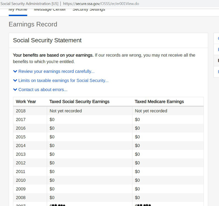Screen dimensions: 219x206
Task: Click the Social Security Administration [US] site label
Action: (x=29, y=4)
